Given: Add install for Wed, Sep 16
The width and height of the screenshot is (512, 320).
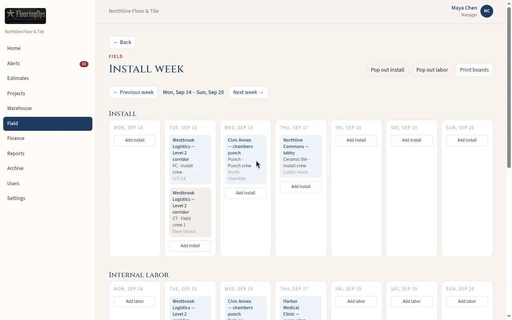Looking at the screenshot, I should pos(246,193).
